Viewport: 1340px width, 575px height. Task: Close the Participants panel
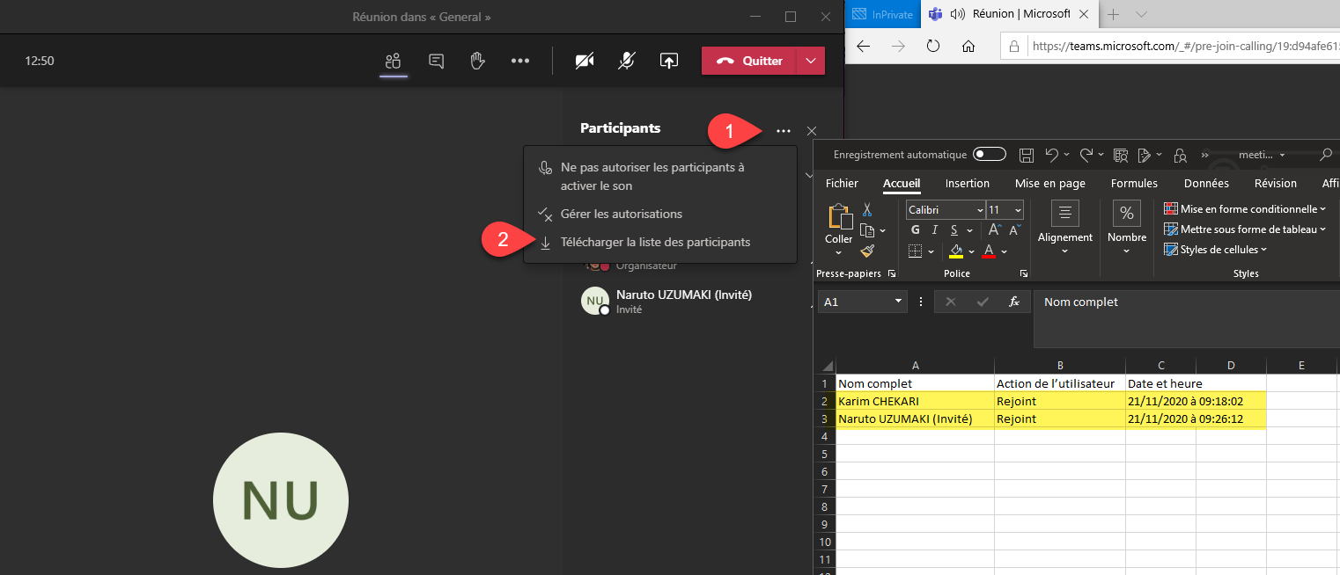(x=812, y=131)
